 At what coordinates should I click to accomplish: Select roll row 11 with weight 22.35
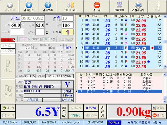[120, 66]
